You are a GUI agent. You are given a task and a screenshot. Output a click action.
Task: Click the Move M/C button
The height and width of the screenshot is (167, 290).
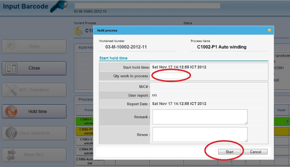(34, 155)
